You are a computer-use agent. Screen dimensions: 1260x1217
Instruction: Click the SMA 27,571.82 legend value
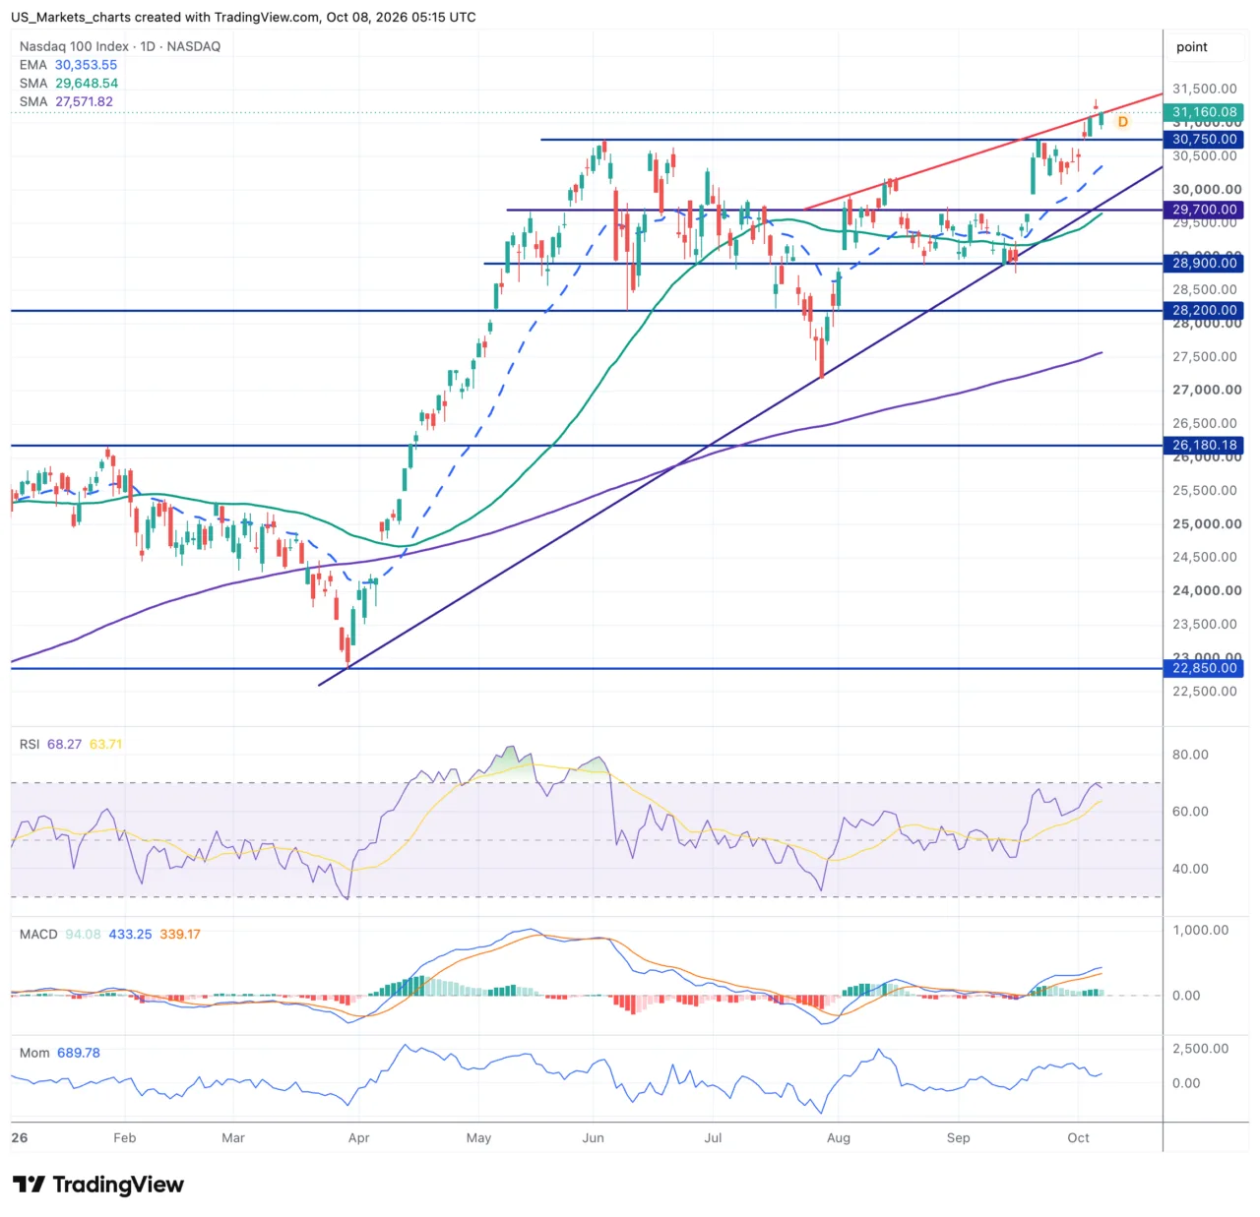tap(84, 101)
